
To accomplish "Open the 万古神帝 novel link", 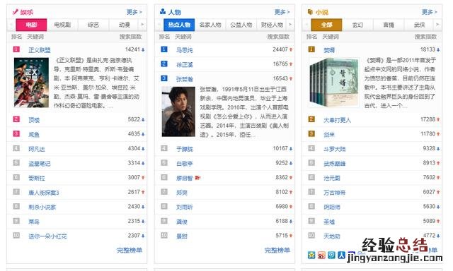I will [335, 193].
